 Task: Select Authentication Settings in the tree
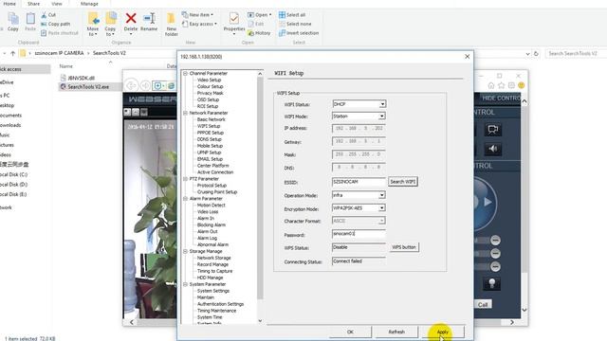(220, 304)
